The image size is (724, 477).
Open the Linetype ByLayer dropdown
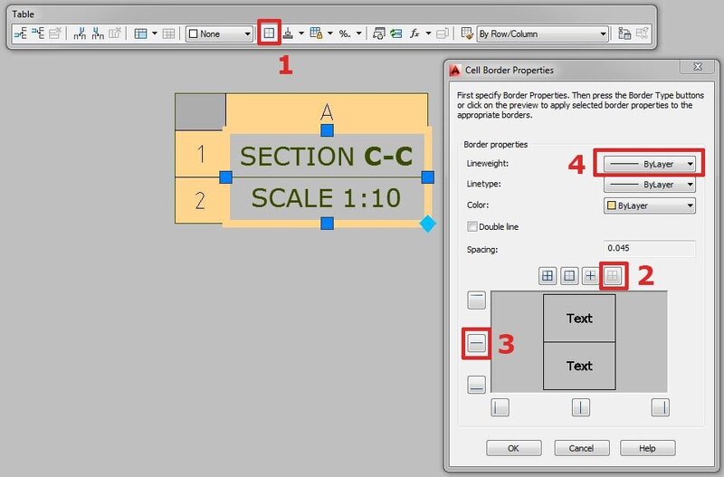pos(649,185)
